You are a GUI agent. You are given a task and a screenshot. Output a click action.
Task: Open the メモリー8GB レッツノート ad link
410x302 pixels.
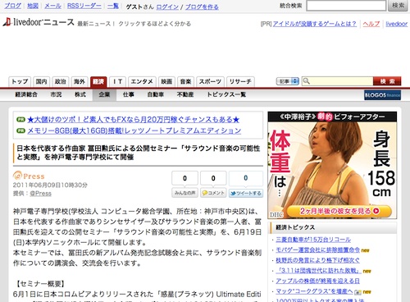134,130
